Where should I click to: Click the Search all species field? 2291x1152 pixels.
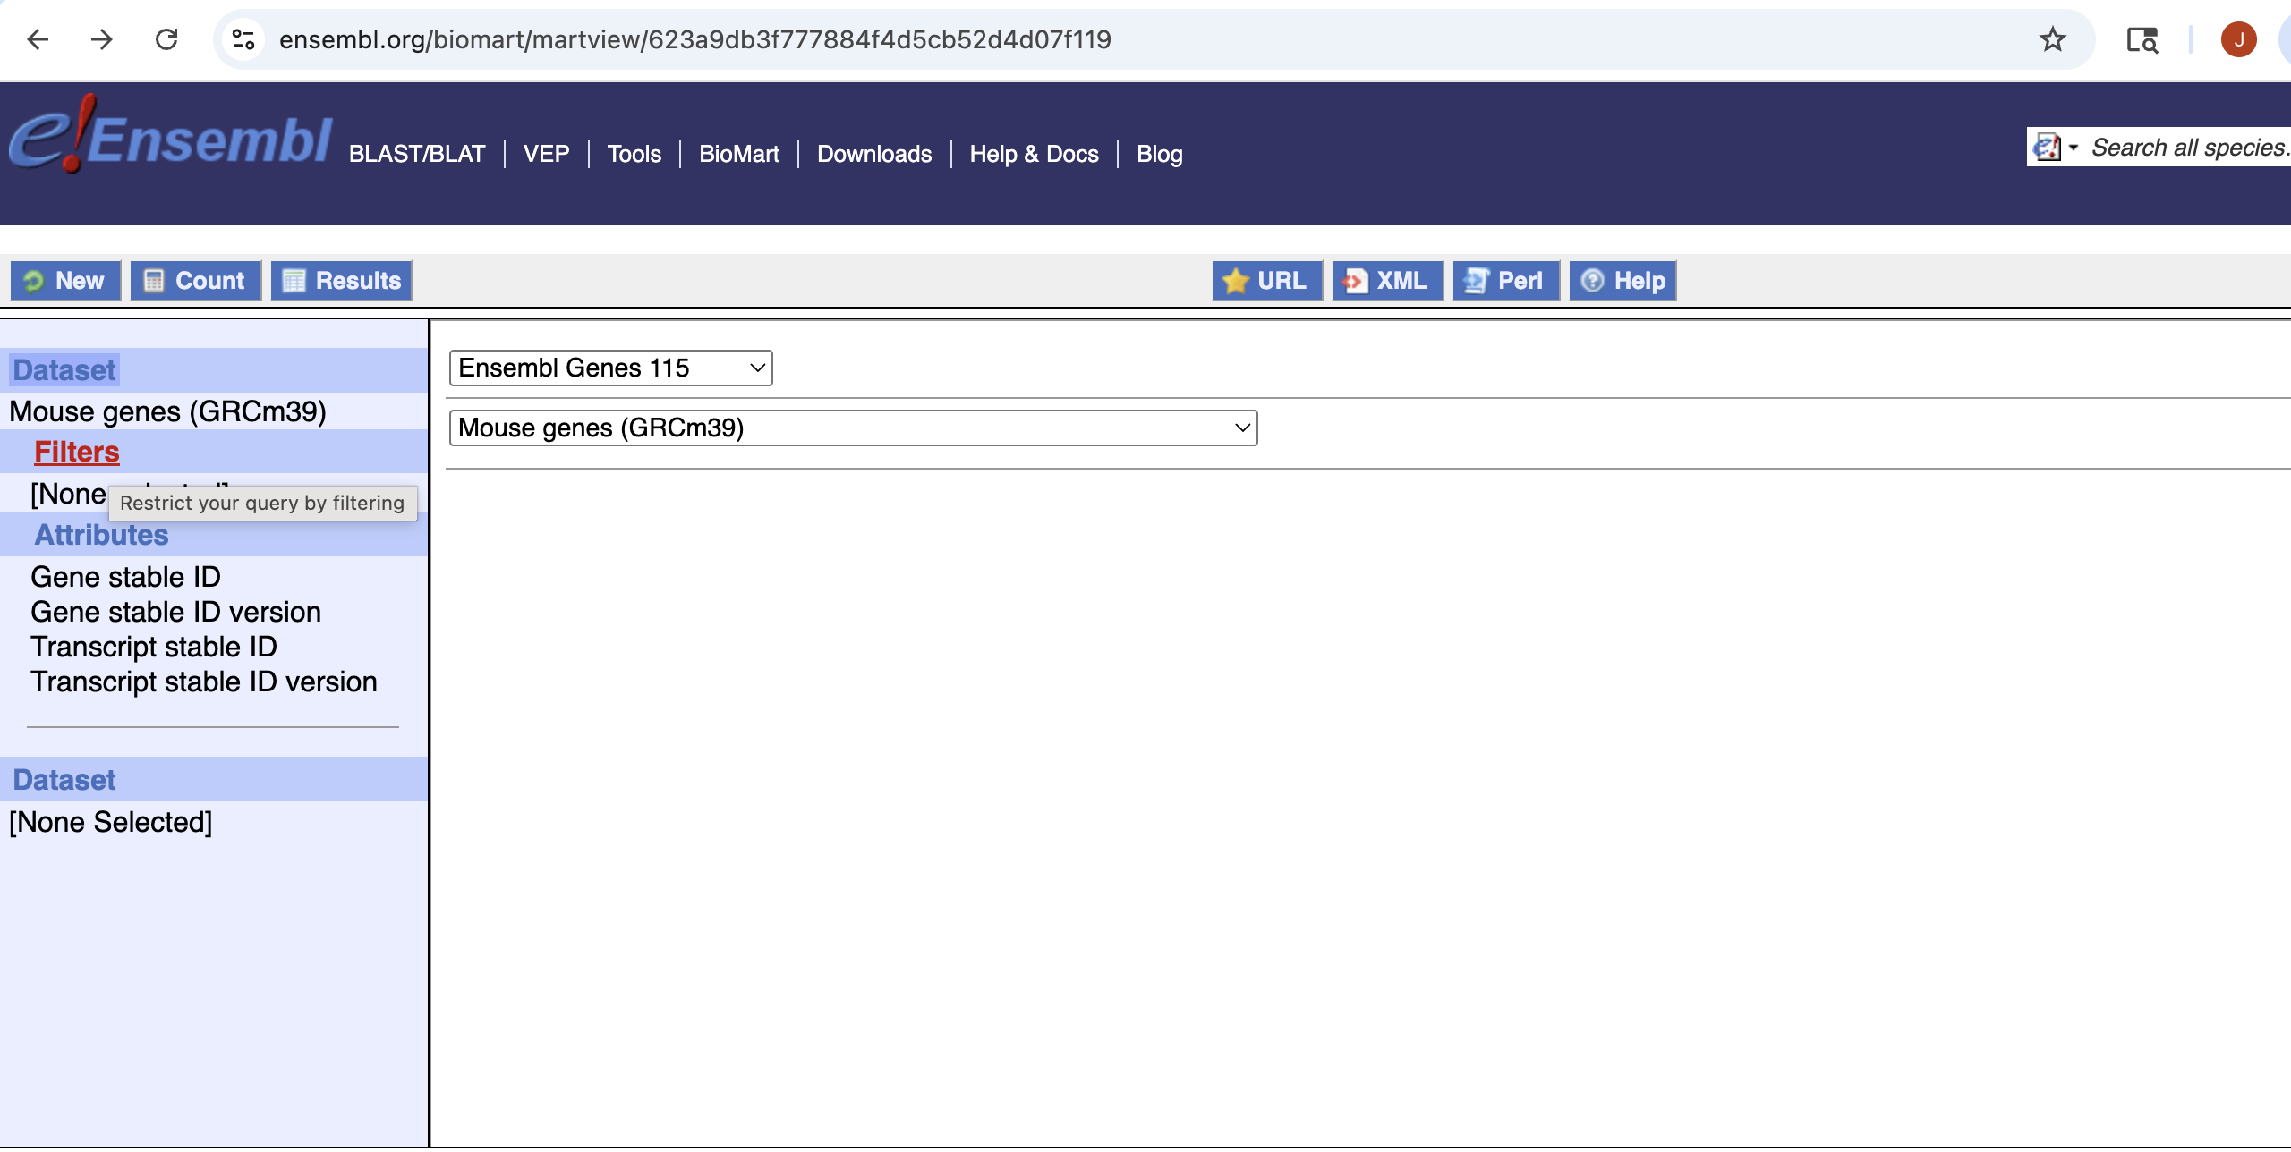pyautogui.click(x=2188, y=148)
